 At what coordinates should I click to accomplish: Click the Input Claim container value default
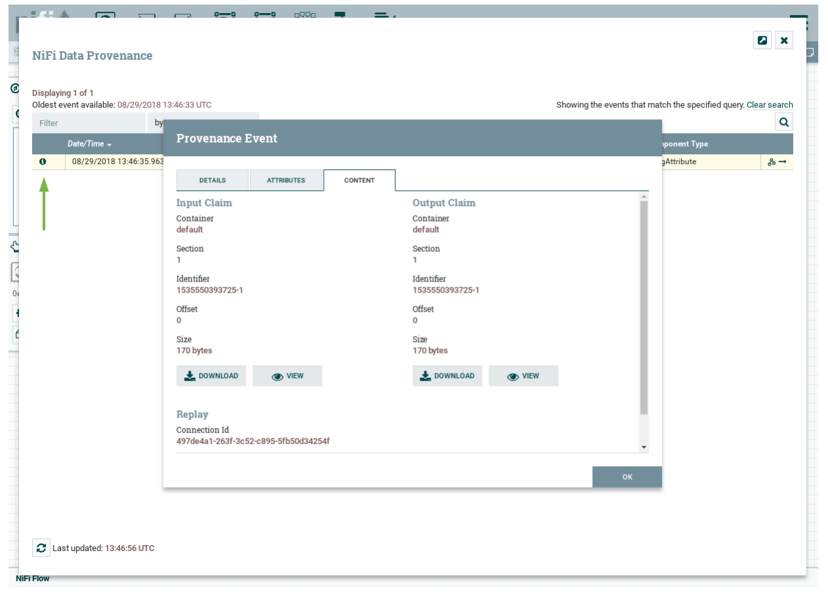(189, 230)
